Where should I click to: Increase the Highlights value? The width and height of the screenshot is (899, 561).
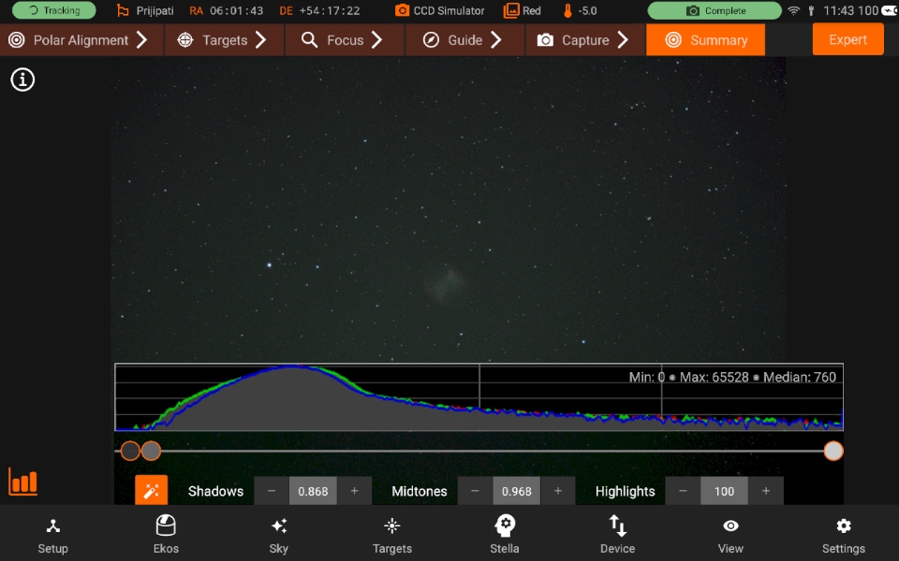coord(765,491)
